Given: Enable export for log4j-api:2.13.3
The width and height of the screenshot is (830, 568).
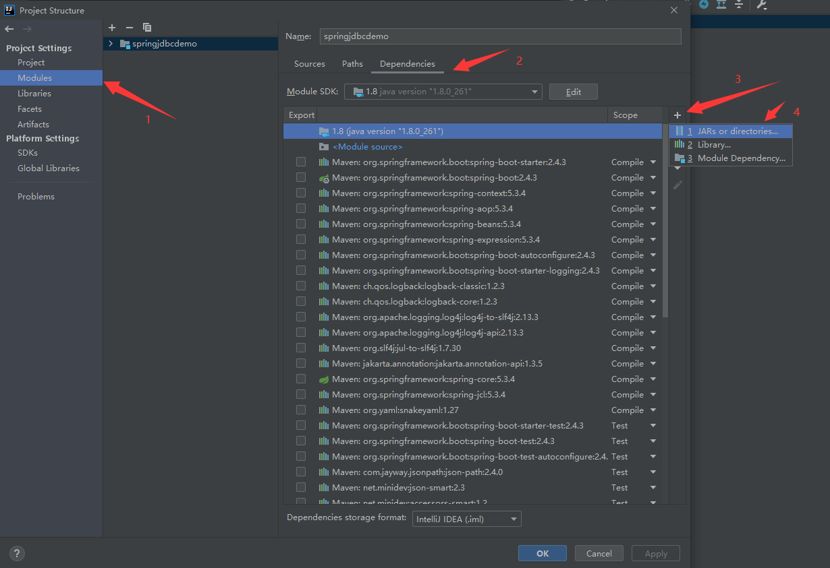Looking at the screenshot, I should (x=301, y=333).
